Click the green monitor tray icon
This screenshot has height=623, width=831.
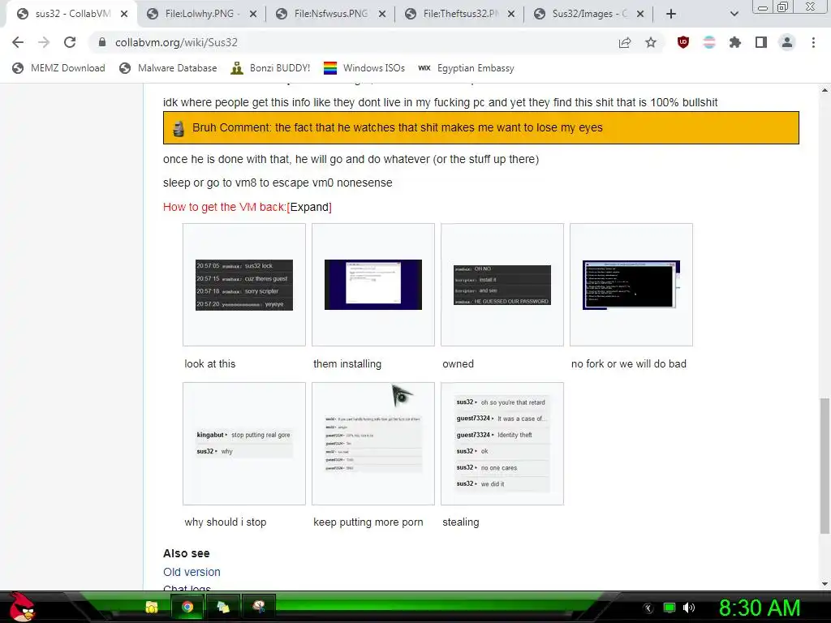point(670,608)
